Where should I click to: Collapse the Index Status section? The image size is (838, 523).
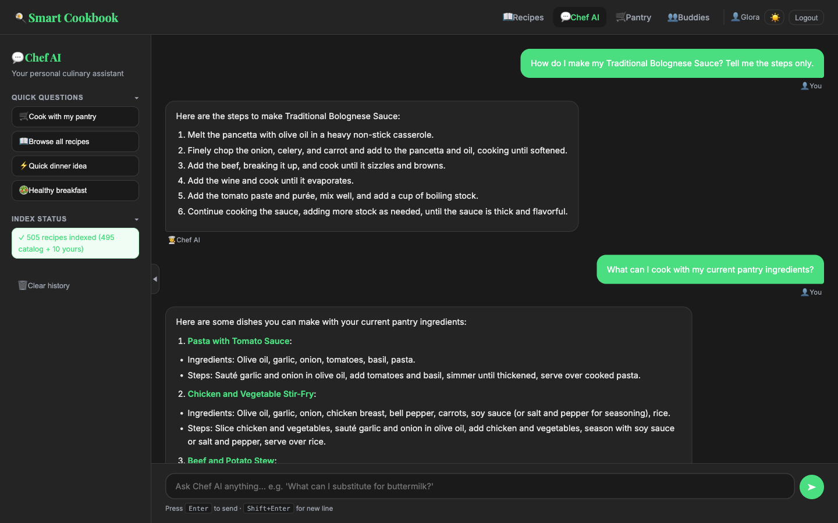[x=137, y=219]
